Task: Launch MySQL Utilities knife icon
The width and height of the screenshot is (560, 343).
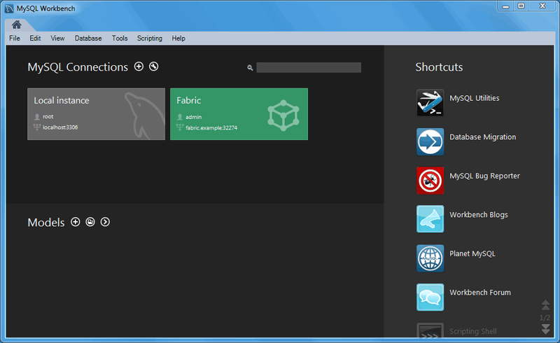Action: tap(430, 102)
